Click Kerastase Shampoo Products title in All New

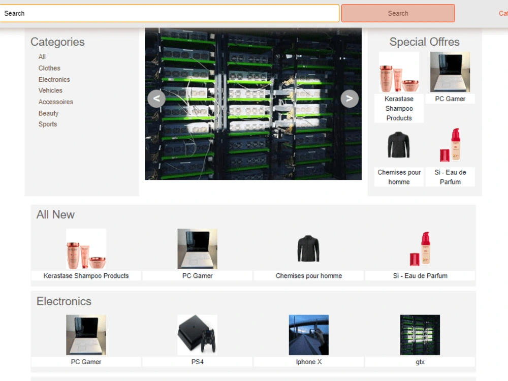(x=86, y=276)
